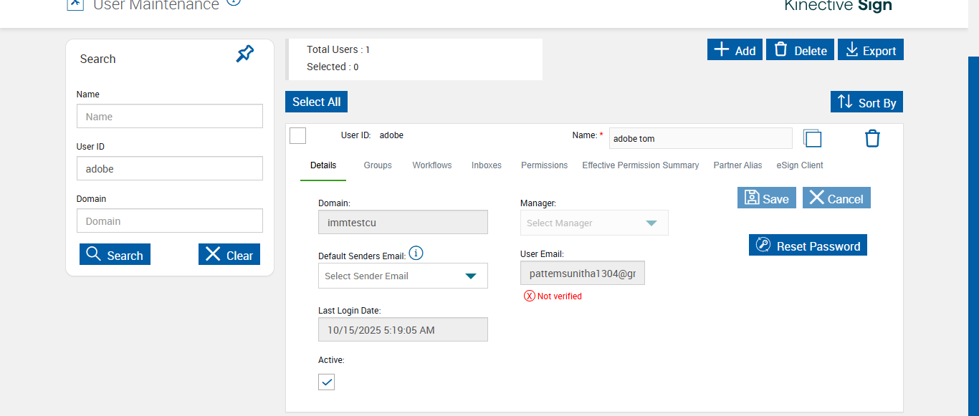The image size is (979, 416).
Task: Click the Select All button
Action: pos(316,102)
